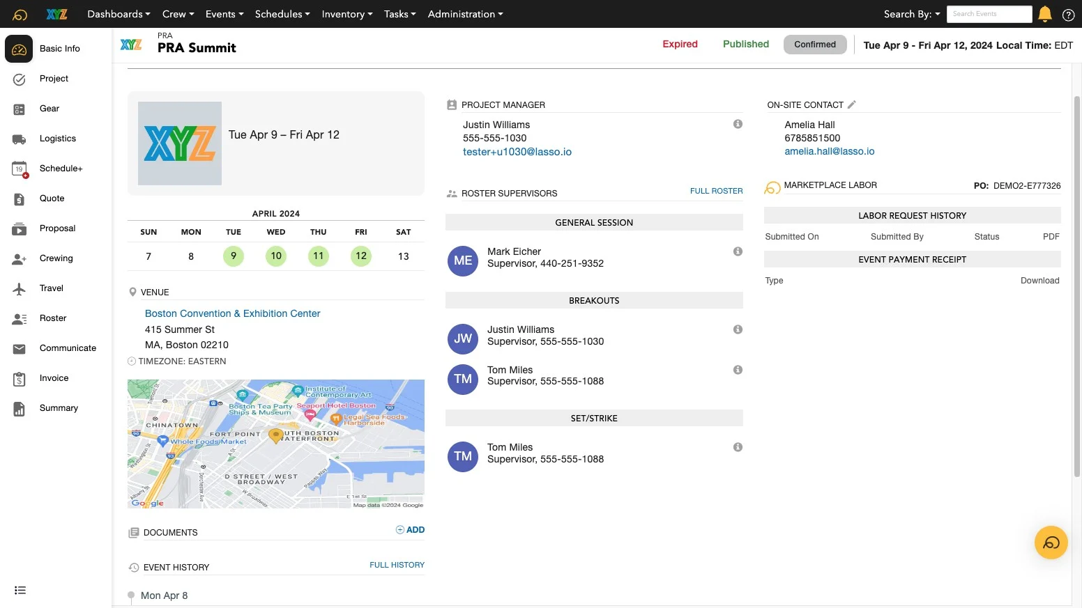Toggle the sidebar list icon at bottom
This screenshot has height=608, width=1082.
(x=20, y=591)
